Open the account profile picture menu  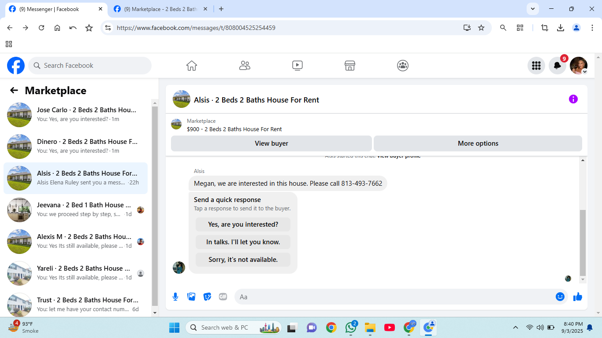tap(579, 66)
